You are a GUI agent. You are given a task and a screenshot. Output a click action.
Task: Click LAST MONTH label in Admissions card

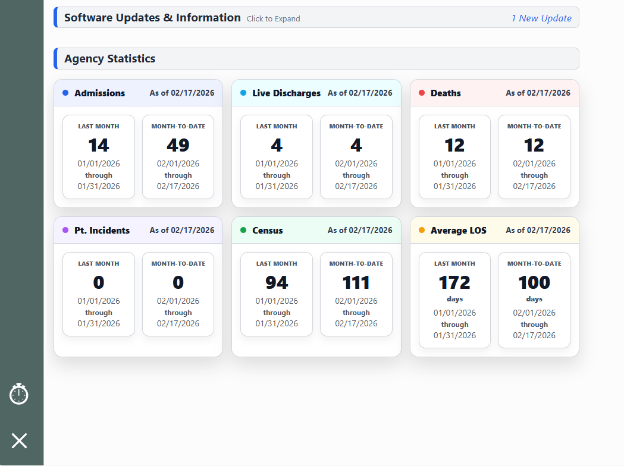click(x=99, y=127)
